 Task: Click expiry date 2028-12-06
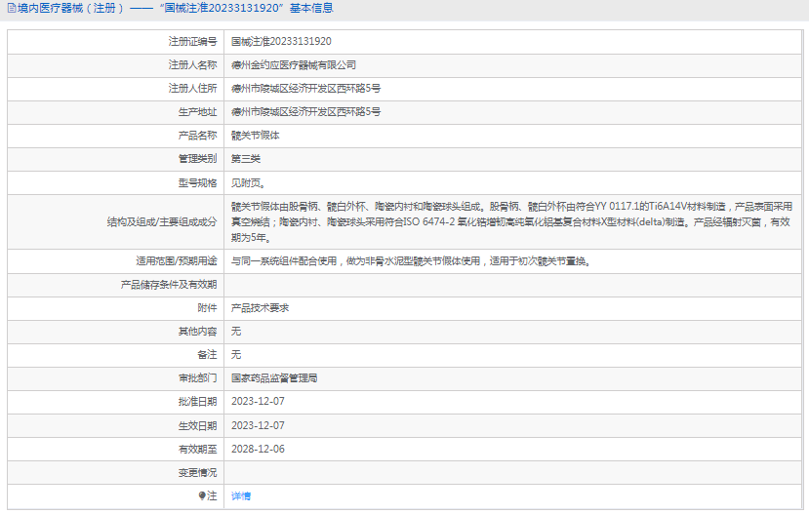coord(258,449)
